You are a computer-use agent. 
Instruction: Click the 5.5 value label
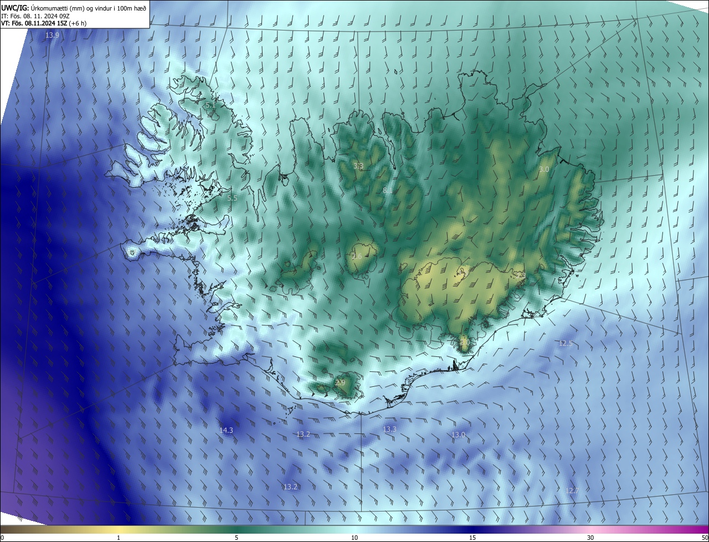232,198
